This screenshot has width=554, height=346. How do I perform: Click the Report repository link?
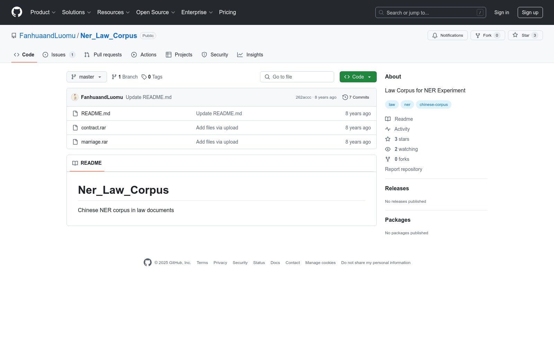403,169
